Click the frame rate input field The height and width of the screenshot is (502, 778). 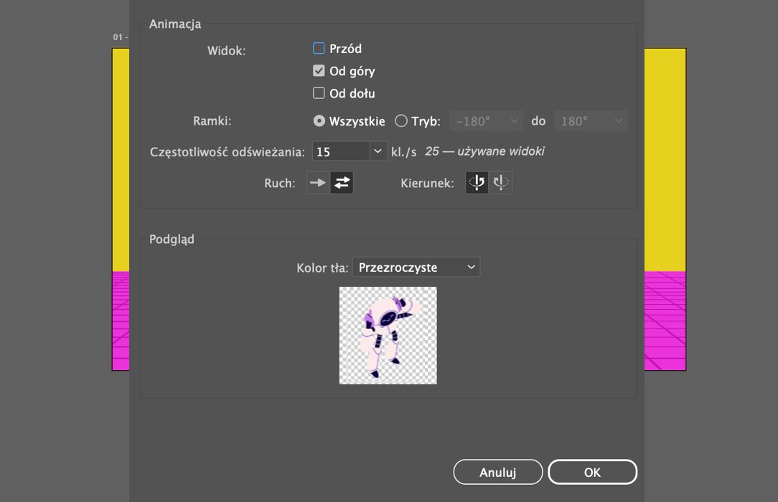(341, 151)
